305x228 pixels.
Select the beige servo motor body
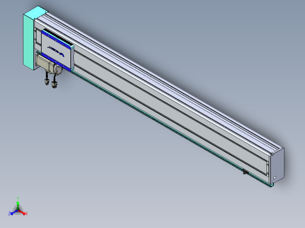tap(45, 63)
